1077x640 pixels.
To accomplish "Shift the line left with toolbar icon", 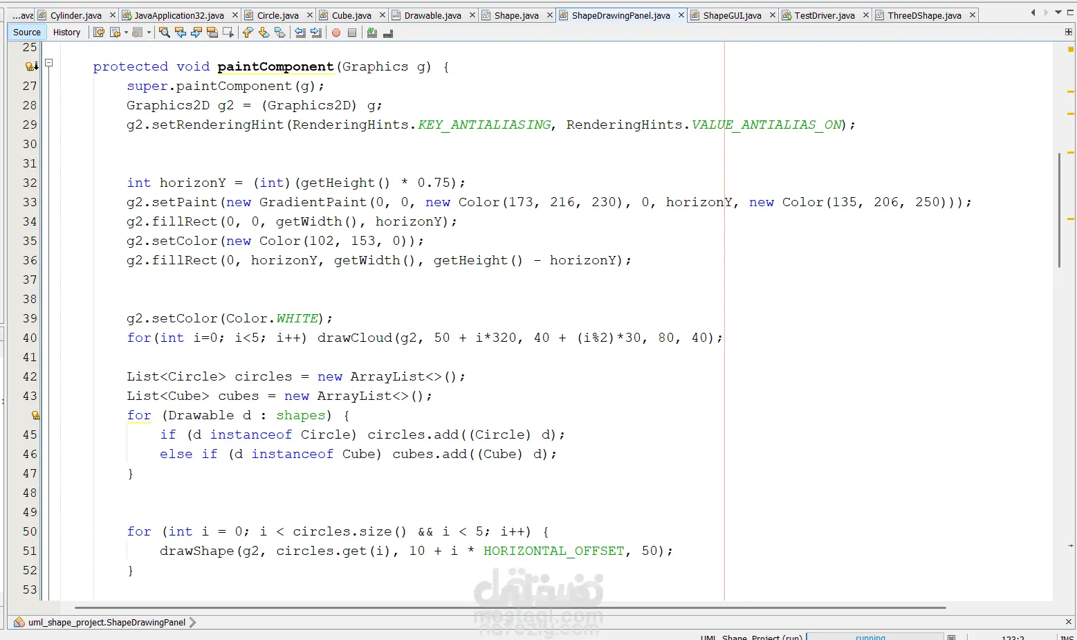I will pyautogui.click(x=300, y=33).
